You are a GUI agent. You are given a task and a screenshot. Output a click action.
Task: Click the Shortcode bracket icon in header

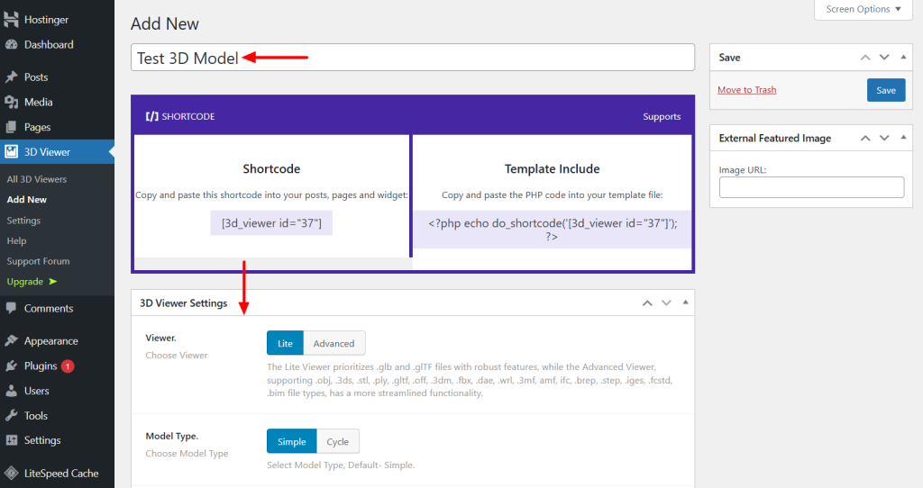pyautogui.click(x=151, y=116)
